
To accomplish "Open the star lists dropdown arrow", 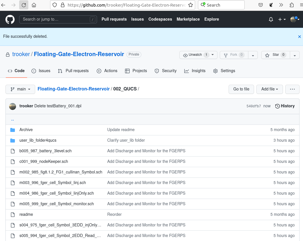I will click(295, 55).
